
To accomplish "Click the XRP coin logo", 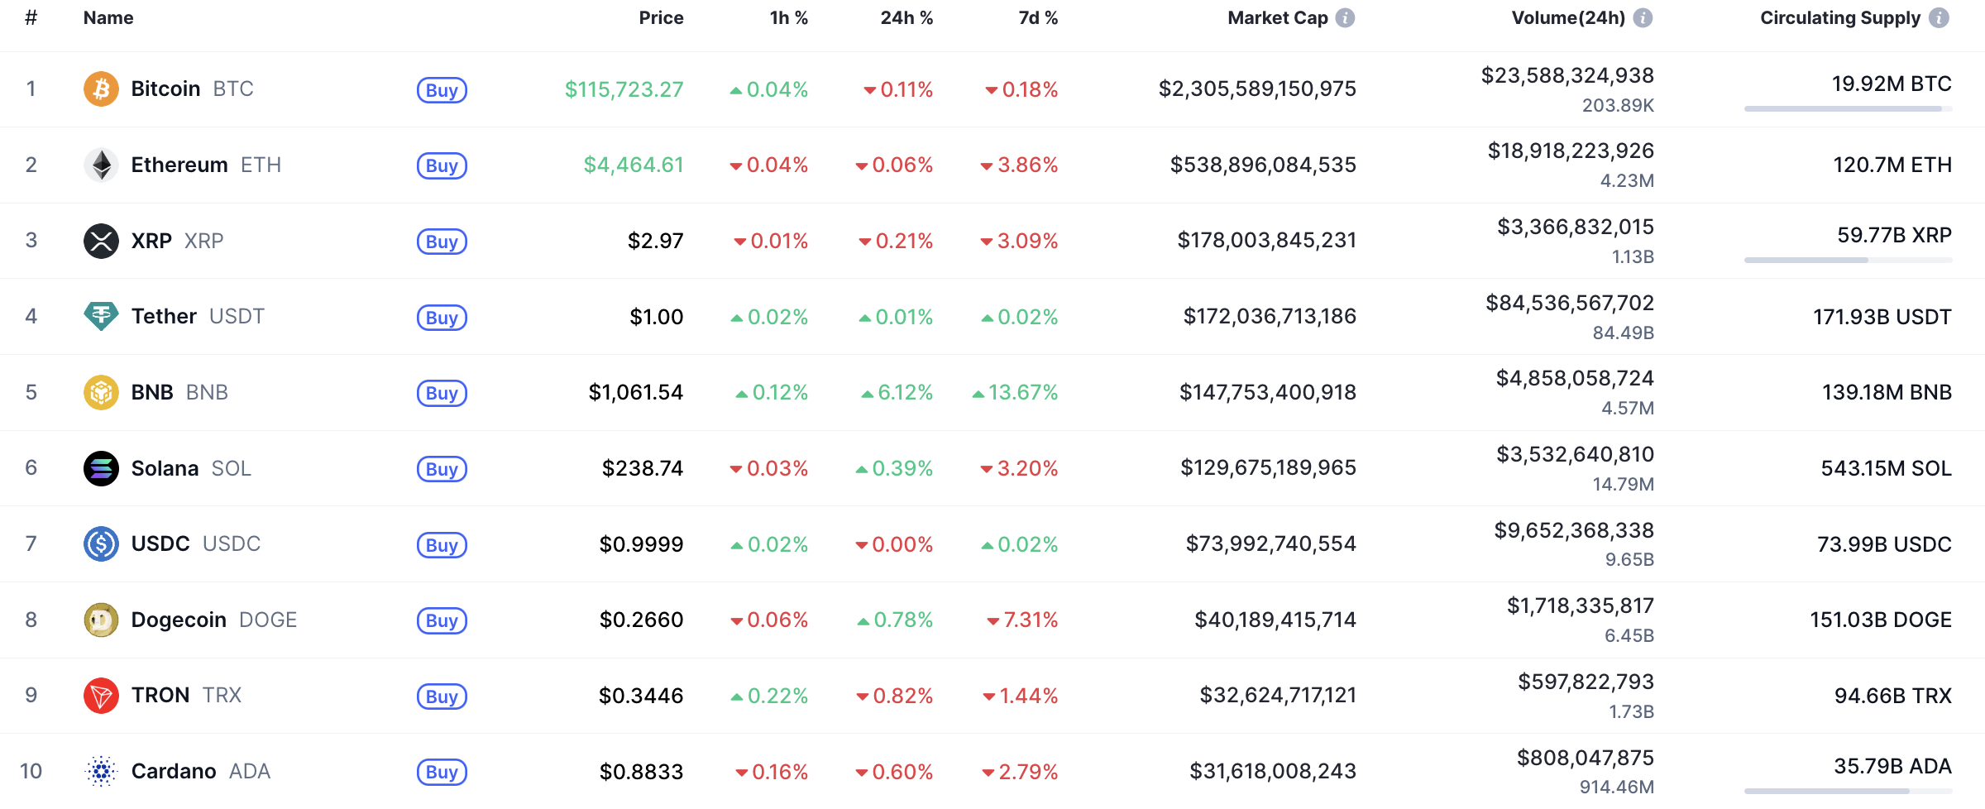I will (101, 241).
